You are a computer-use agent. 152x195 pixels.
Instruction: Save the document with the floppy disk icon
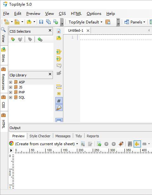click(41, 22)
